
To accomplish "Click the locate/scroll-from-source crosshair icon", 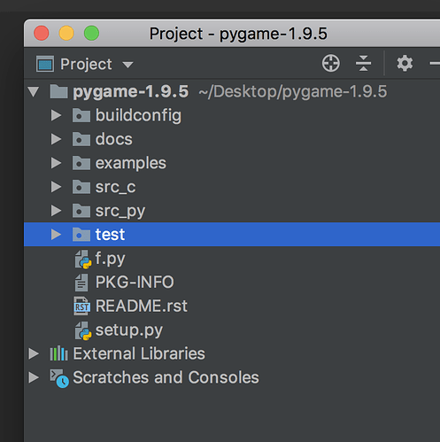I will [x=330, y=63].
